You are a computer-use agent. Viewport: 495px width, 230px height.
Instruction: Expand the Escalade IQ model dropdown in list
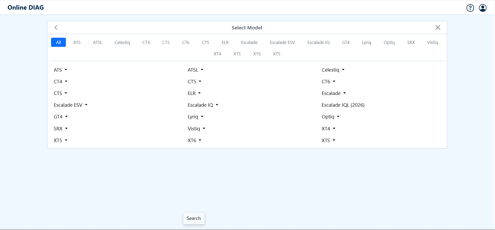[203, 105]
